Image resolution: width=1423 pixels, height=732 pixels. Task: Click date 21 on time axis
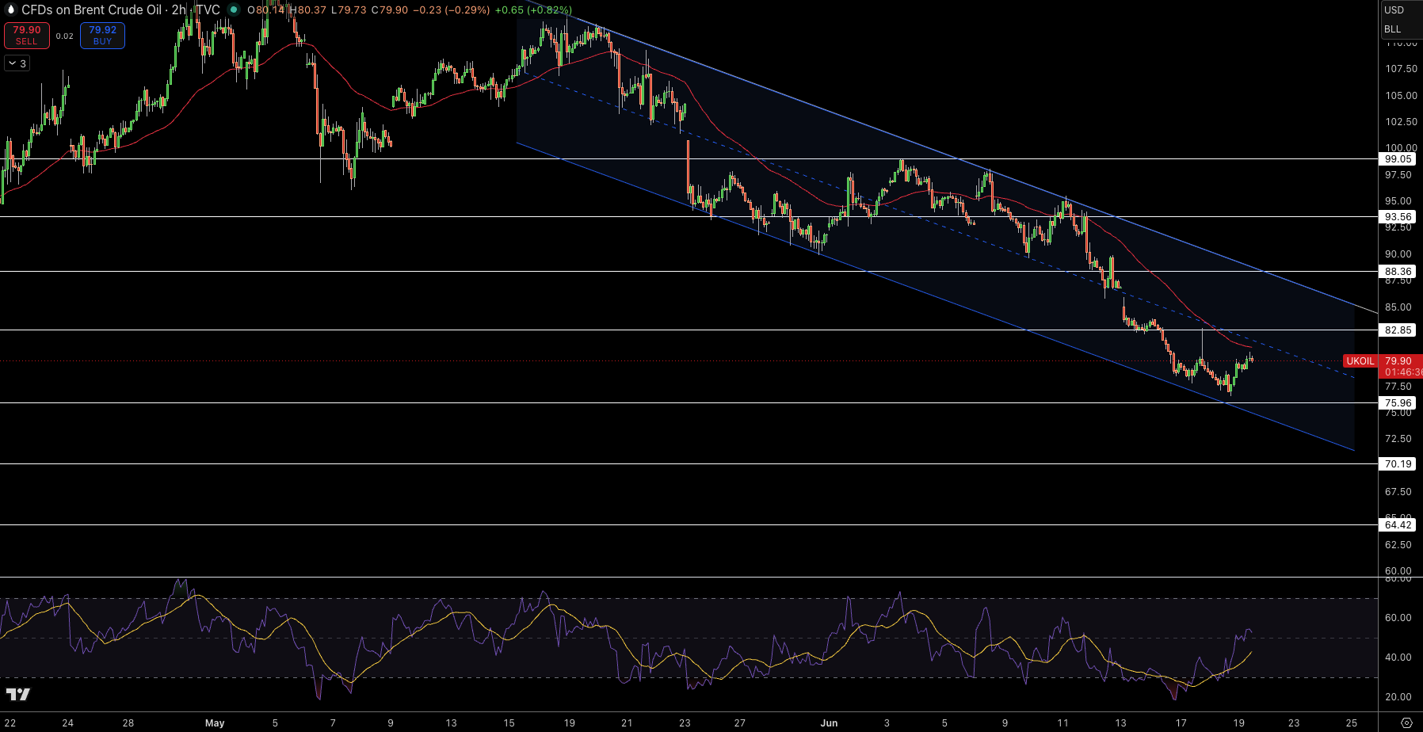pos(627,723)
